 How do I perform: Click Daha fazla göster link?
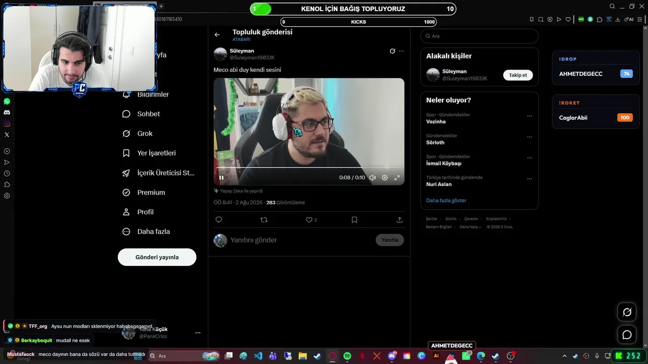[446, 201]
